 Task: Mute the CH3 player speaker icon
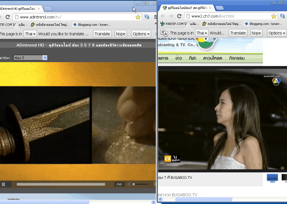click(129, 184)
